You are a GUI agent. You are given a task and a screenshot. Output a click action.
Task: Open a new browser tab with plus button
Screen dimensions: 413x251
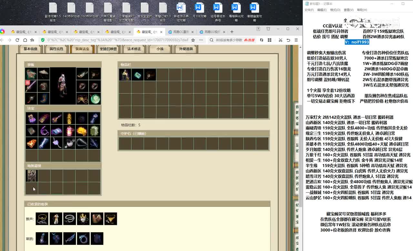(232, 32)
